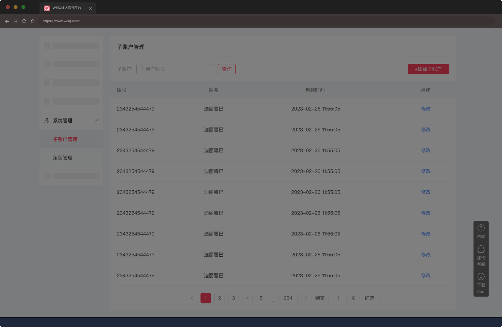
Task: Click the 下载App download icon
Action: tap(481, 276)
